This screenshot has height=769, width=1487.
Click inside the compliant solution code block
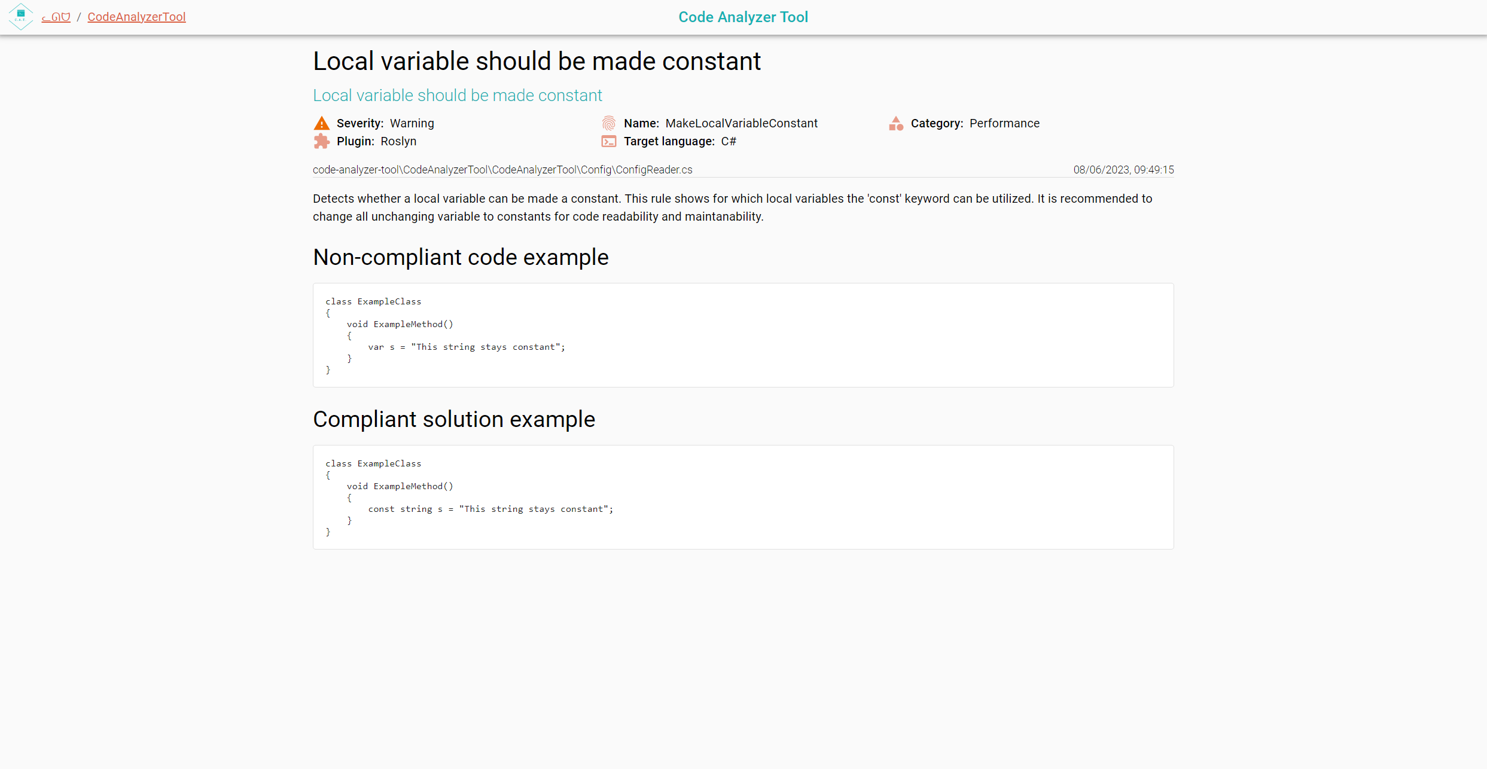(743, 497)
